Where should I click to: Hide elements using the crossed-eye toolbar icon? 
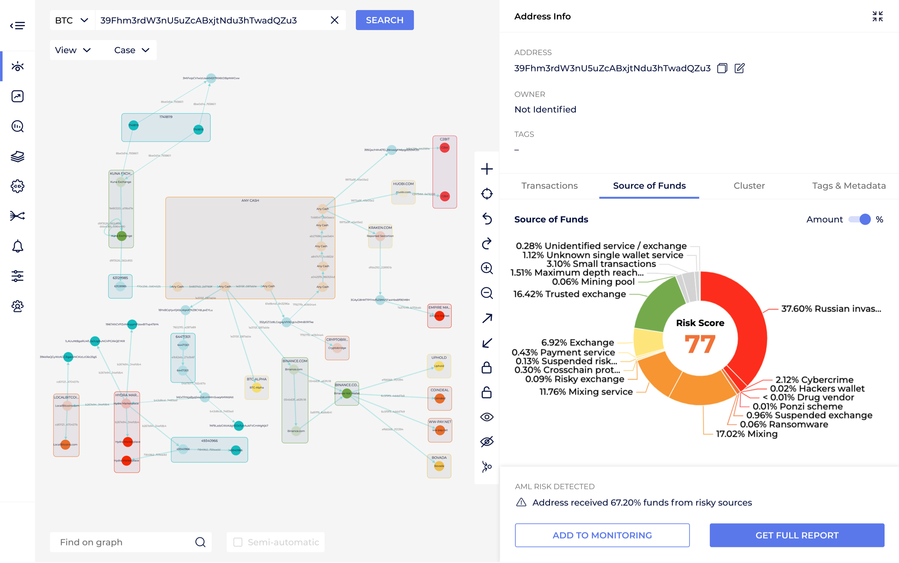click(486, 442)
